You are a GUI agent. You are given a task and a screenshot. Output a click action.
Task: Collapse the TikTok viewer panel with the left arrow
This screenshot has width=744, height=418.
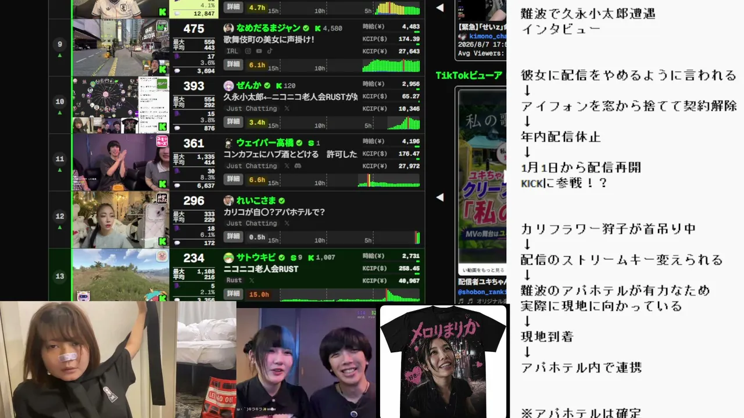[x=440, y=197]
